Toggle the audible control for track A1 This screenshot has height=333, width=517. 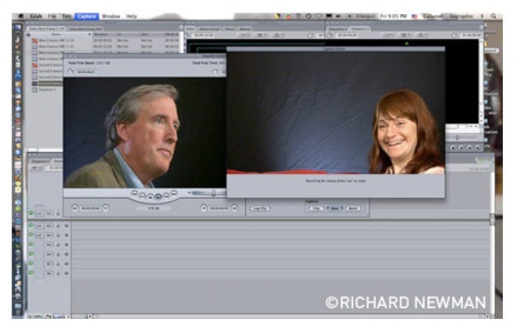tap(31, 225)
